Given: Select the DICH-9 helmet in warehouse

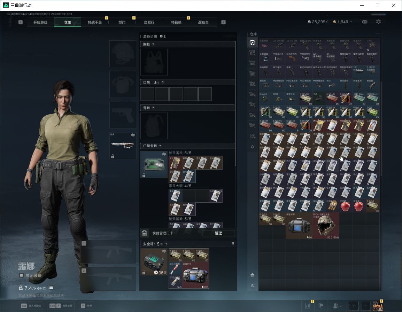Looking at the screenshot, I should (326, 226).
